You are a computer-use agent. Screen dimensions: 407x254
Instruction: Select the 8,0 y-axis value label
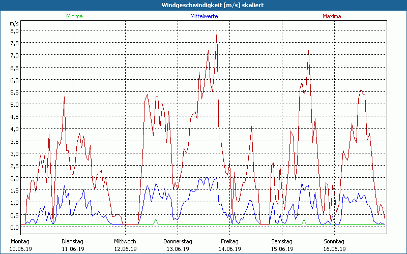pos(14,30)
